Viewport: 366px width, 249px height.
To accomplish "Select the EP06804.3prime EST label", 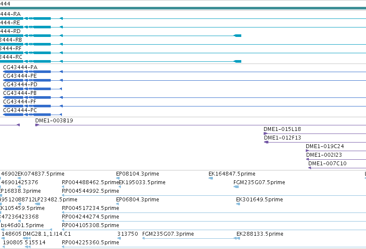I will [x=138, y=200].
